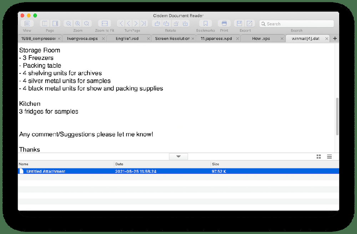Switch attachments to grid view
This screenshot has width=357, height=234.
[x=319, y=157]
